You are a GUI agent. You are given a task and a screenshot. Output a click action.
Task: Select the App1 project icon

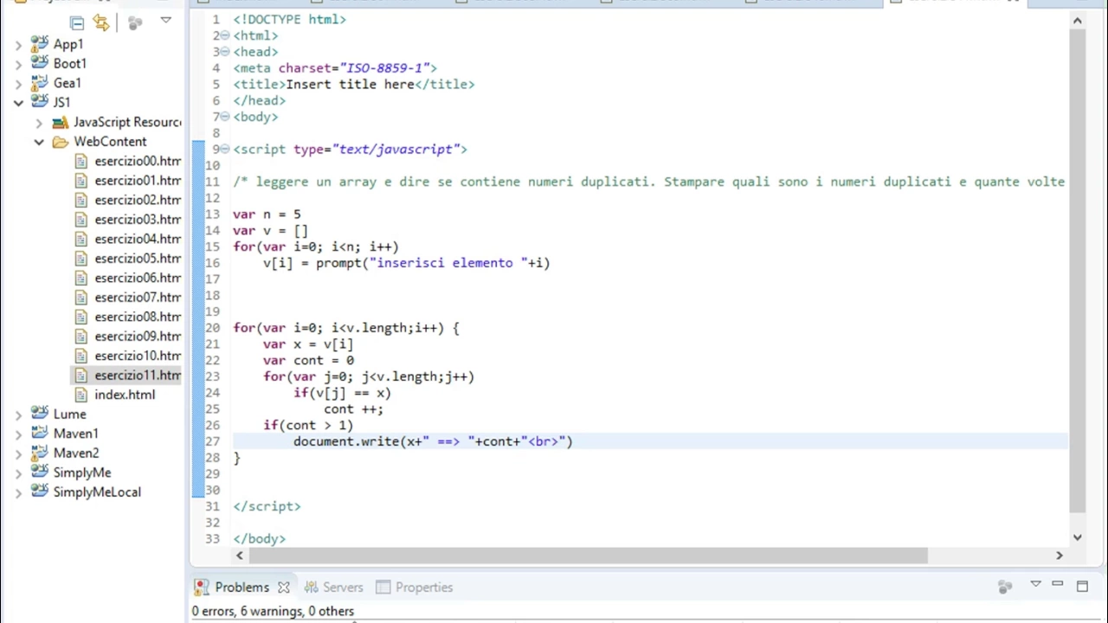click(x=39, y=43)
